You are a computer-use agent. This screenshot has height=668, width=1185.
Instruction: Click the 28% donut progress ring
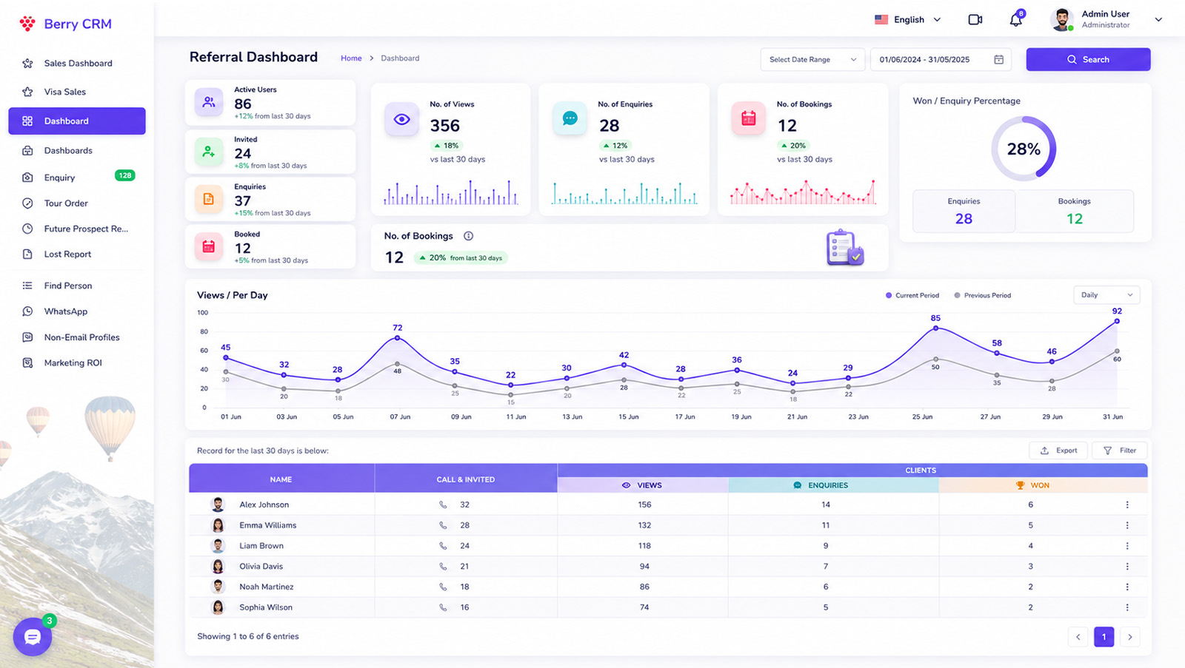click(x=1024, y=149)
